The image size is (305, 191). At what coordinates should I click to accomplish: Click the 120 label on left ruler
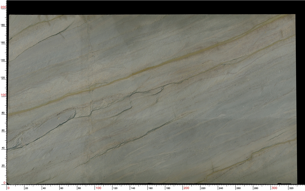3,78
